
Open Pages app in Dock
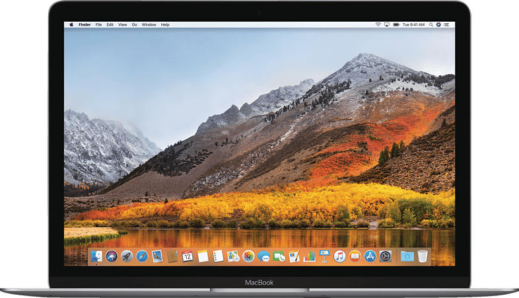294,256
